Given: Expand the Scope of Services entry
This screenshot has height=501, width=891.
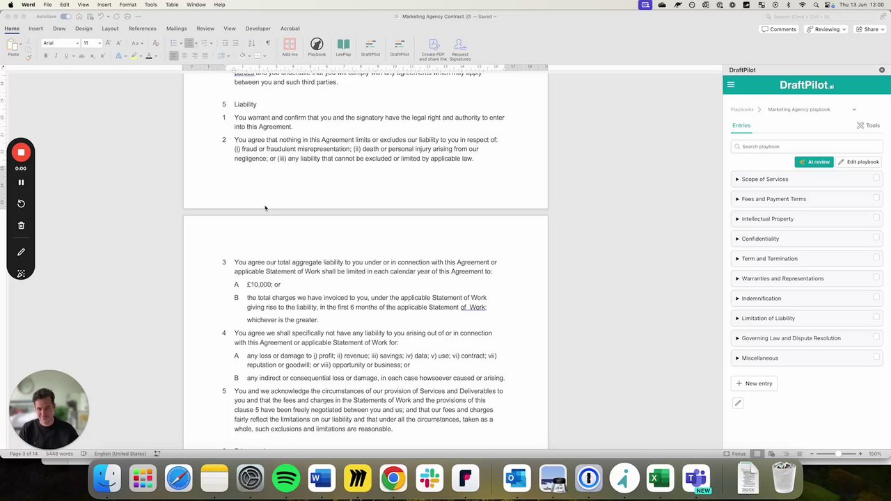Looking at the screenshot, I should (x=737, y=180).
